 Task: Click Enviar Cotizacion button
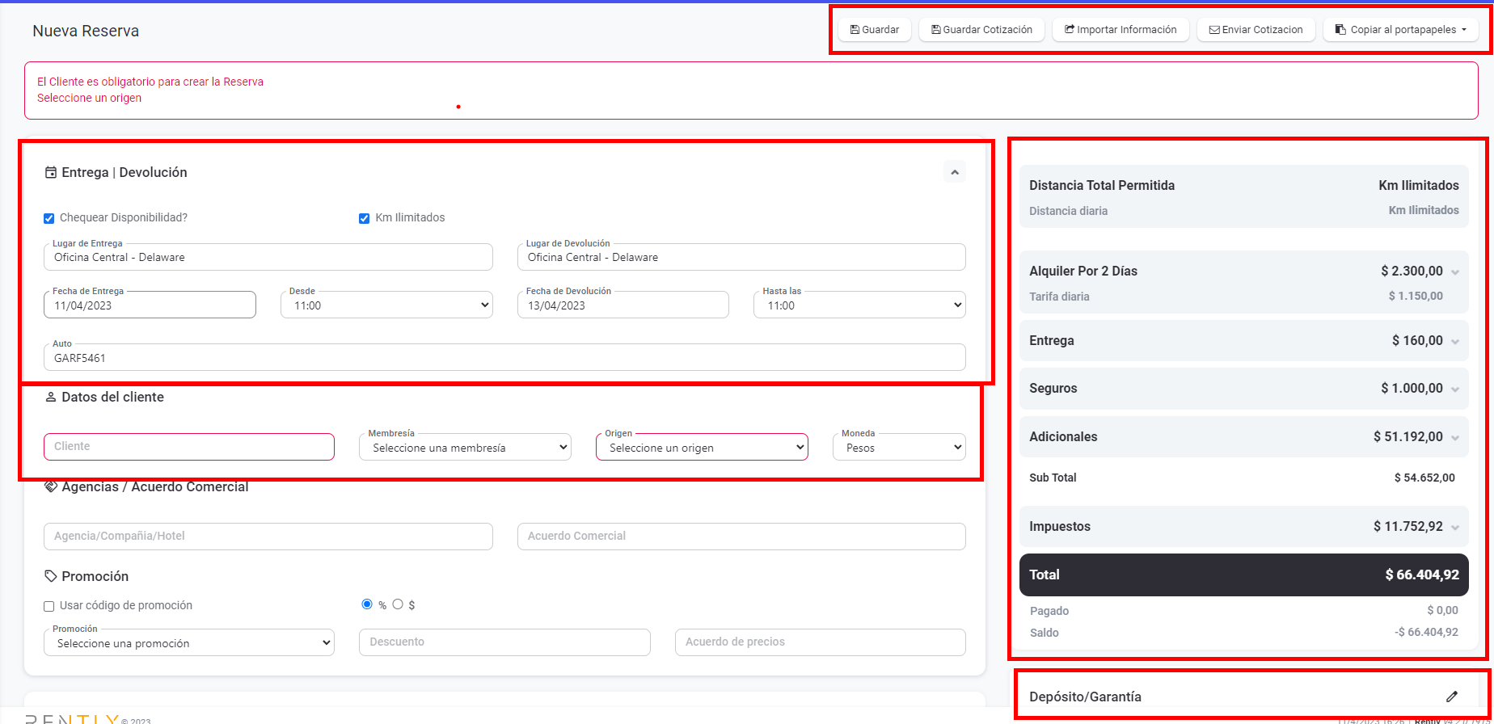(x=1256, y=30)
